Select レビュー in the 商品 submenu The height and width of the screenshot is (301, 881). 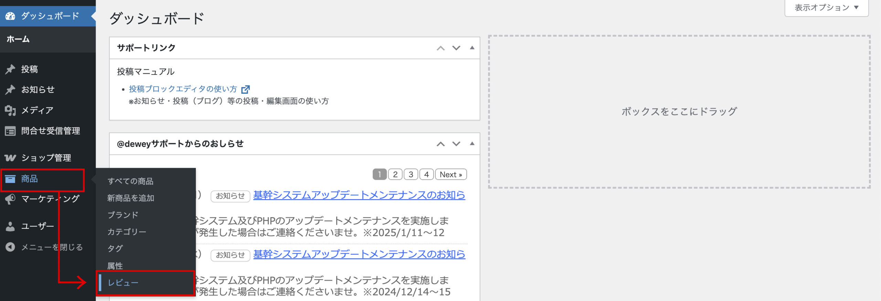[x=123, y=283]
